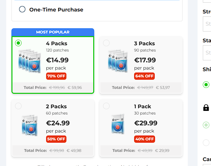Viewport: 211px width, 166px height.
Task: Click the 70% OFF discount badge
Action: pos(56,76)
